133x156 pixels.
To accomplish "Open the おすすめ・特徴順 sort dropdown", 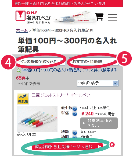I will coord(94,61).
